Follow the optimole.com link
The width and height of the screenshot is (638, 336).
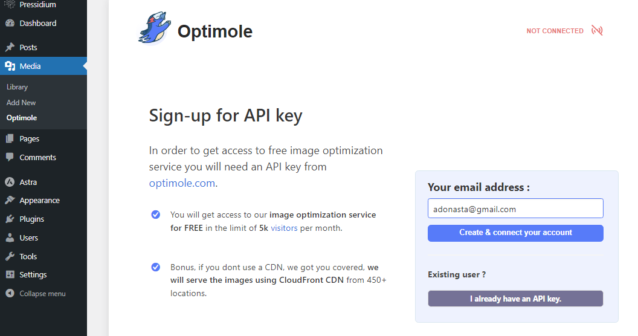182,183
